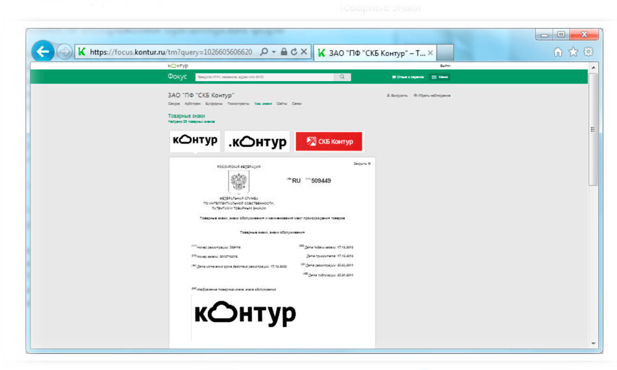Refresh the page with the reload icon
The width and height of the screenshot is (617, 370).
[294, 51]
